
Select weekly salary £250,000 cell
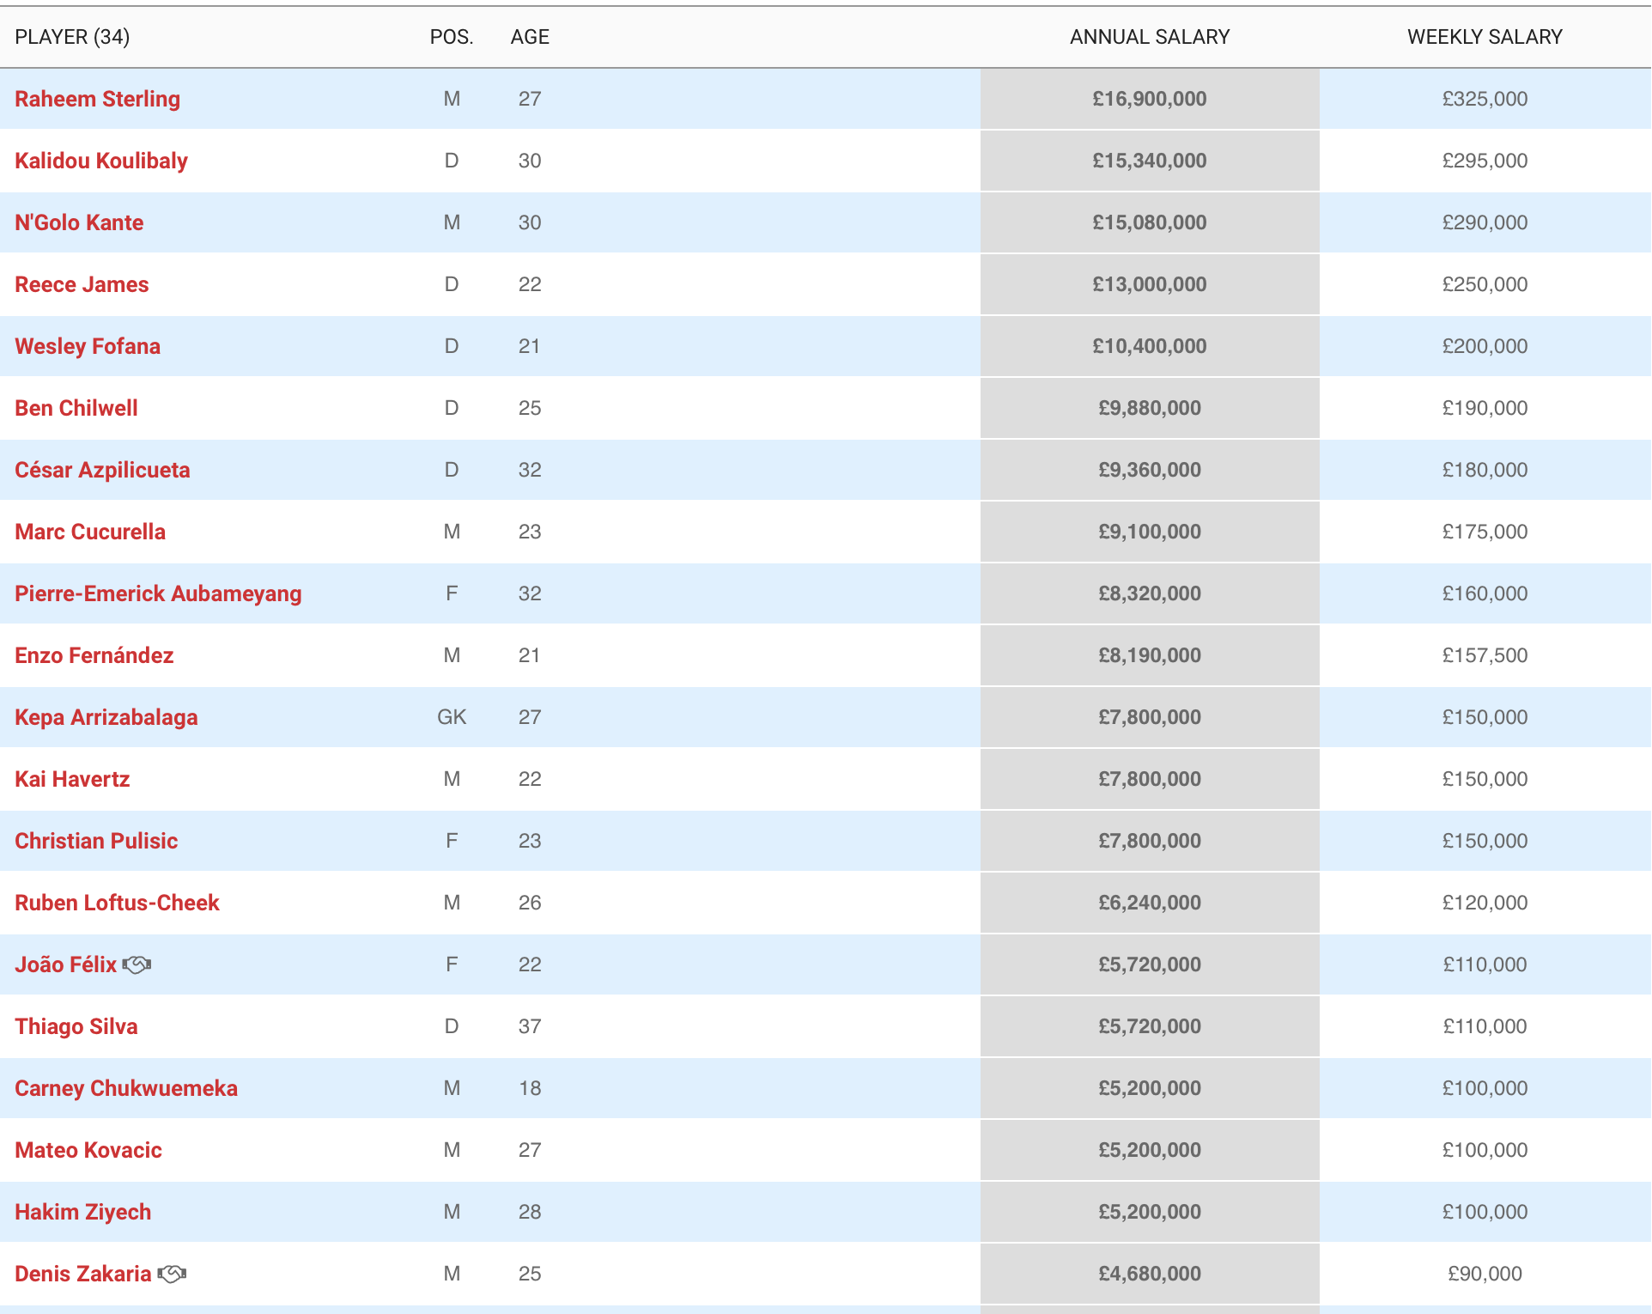pyautogui.click(x=1485, y=284)
